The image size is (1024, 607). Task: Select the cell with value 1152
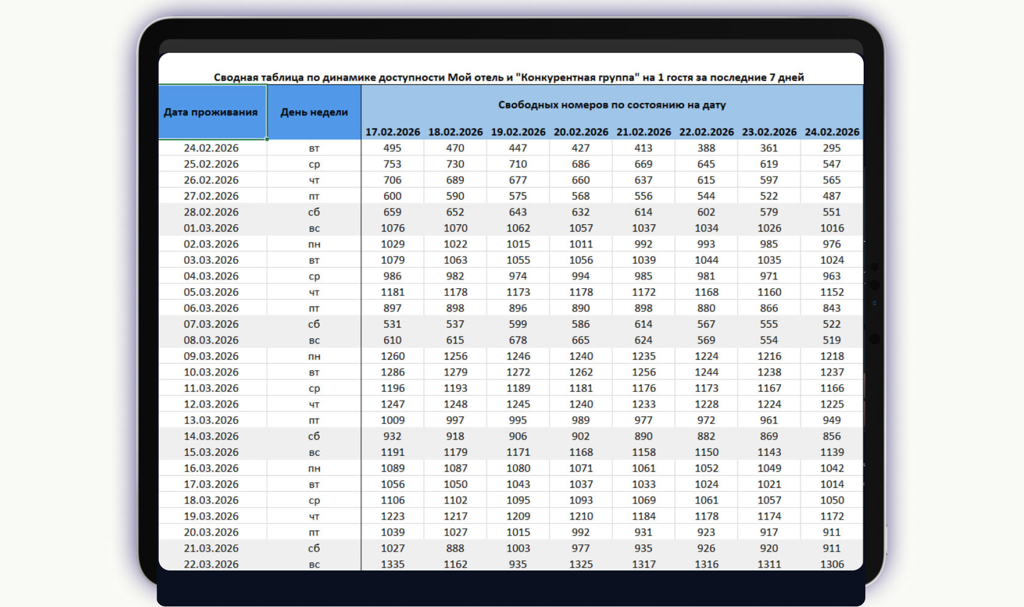point(832,292)
